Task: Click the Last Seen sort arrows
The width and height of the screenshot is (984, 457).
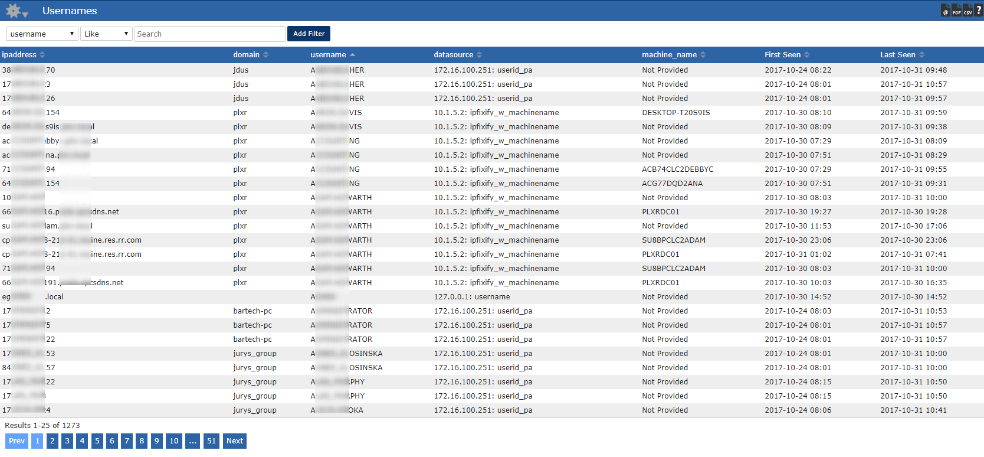Action: (x=921, y=55)
